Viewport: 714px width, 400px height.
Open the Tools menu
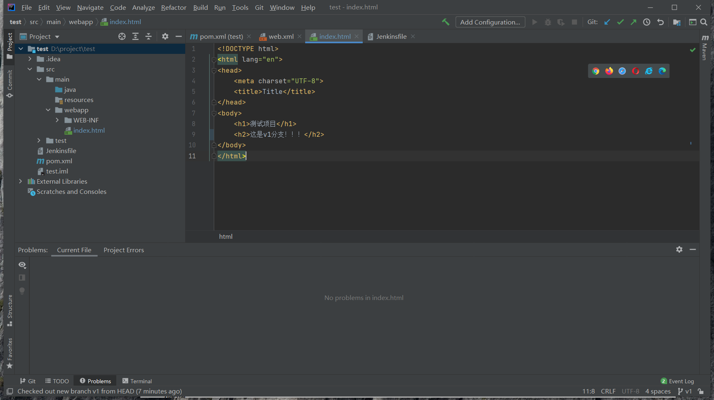(x=240, y=7)
